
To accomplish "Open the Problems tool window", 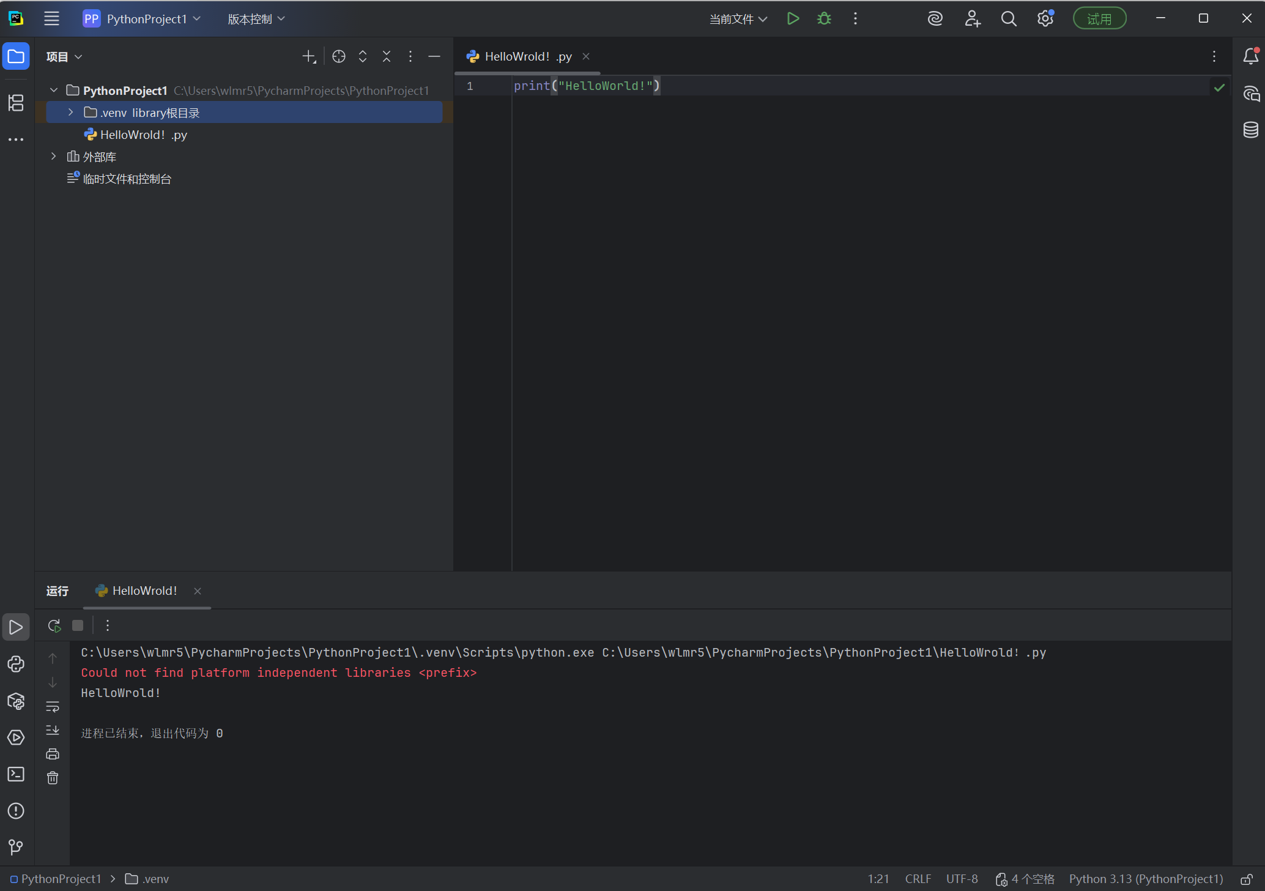I will pyautogui.click(x=16, y=811).
